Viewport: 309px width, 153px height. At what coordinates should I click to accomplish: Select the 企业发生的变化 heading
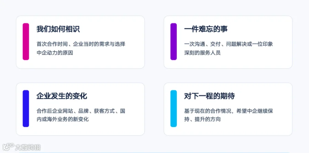click(62, 96)
